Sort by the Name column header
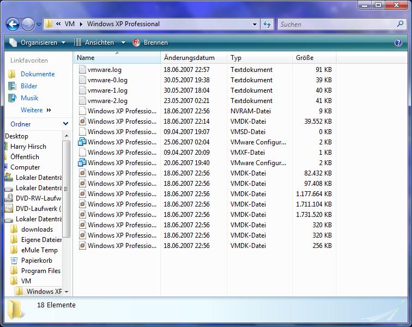Screen dimensions: 412x327 pyautogui.click(x=117, y=58)
